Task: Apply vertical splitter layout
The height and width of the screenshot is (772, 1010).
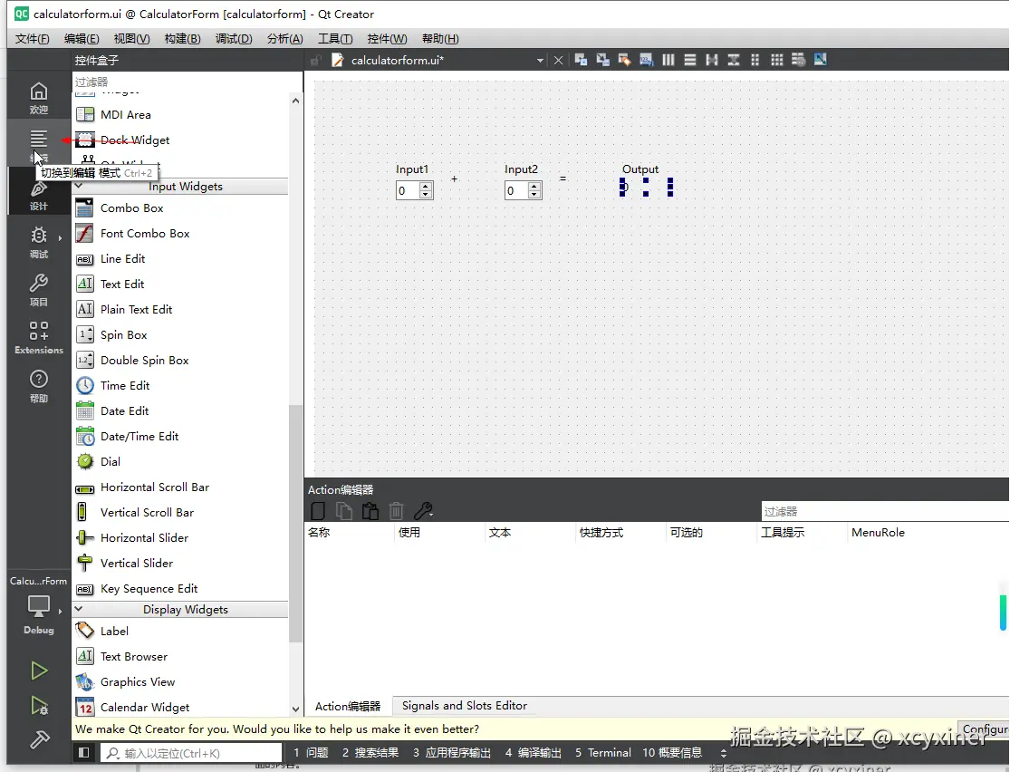Action: pos(734,60)
